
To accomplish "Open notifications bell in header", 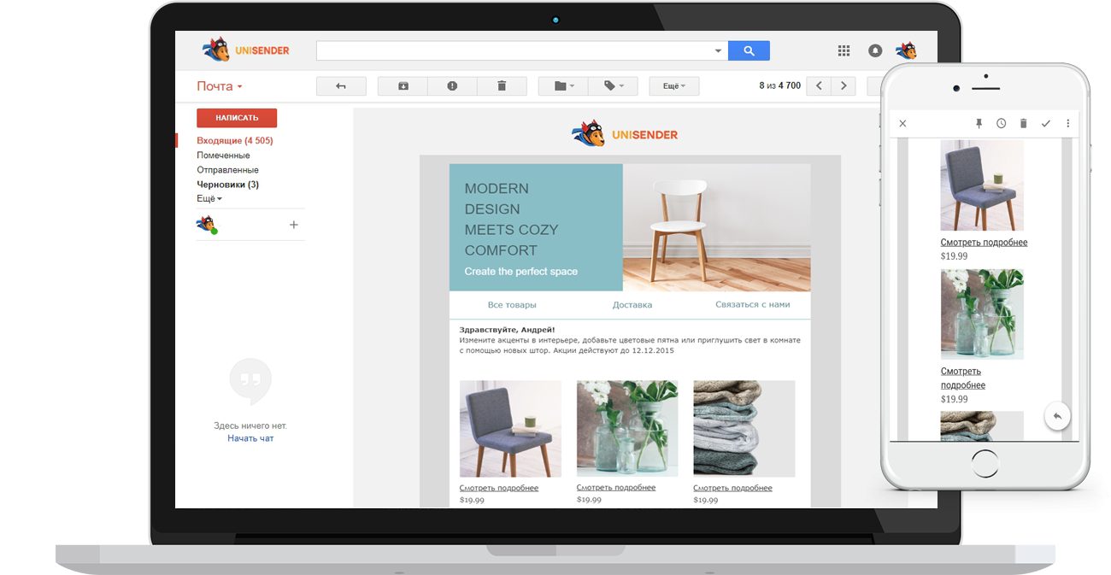I will click(x=874, y=51).
